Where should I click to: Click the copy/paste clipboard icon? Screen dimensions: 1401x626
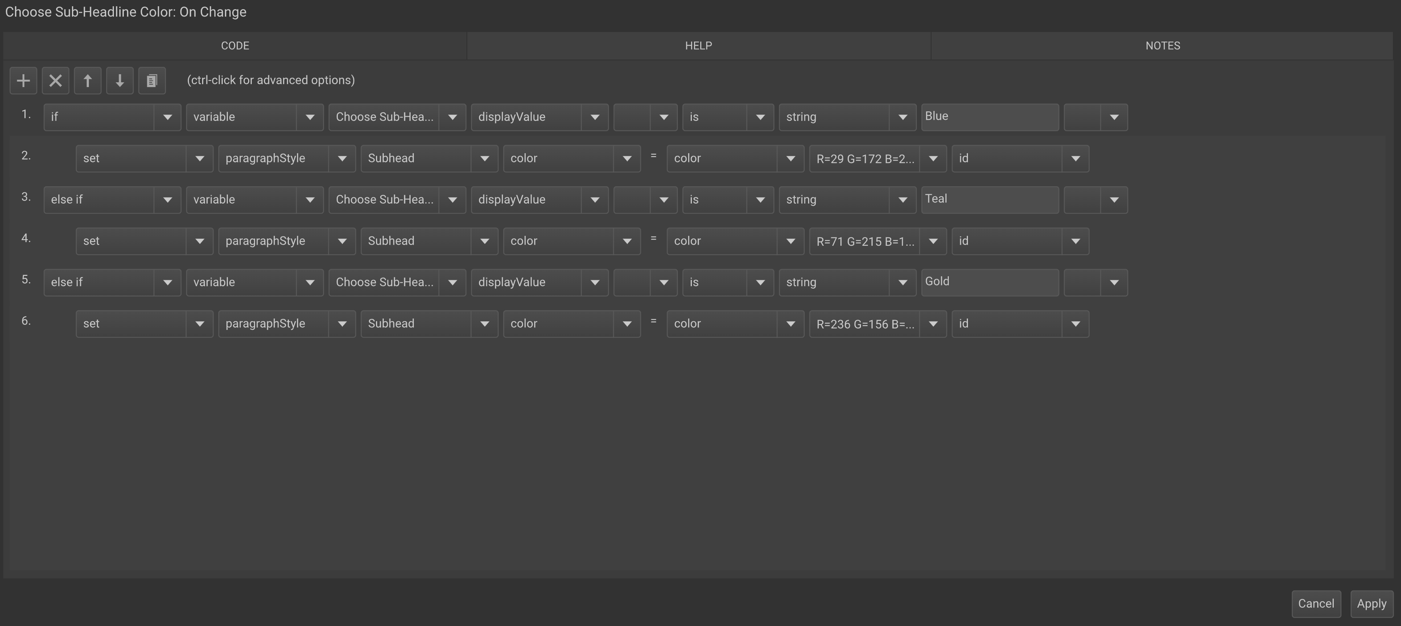tap(152, 81)
